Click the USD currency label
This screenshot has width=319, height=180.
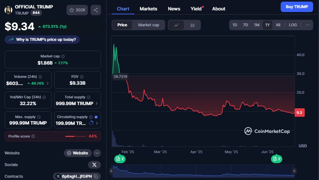302,146
